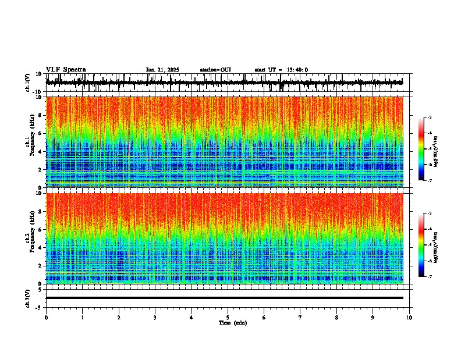Select the "start UT = 13:40:0" label
461x356 pixels.
281,70
